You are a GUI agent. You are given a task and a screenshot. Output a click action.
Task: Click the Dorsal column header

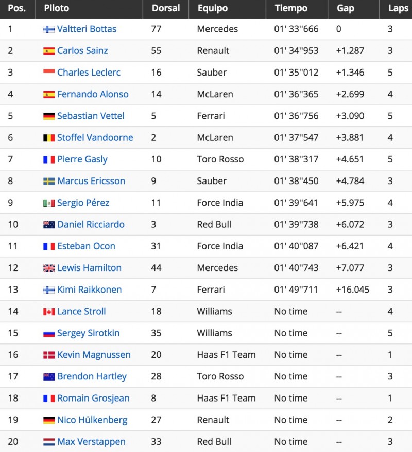pos(166,9)
